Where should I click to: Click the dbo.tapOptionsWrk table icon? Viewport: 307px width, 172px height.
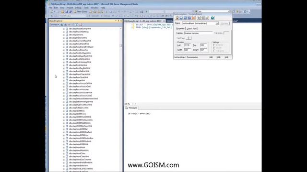[x=67, y=38]
